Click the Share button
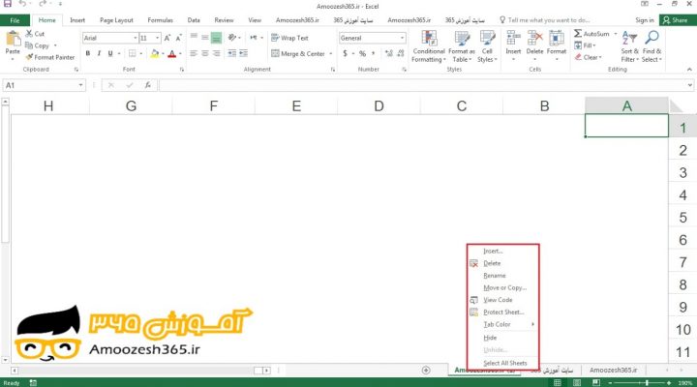 click(678, 20)
